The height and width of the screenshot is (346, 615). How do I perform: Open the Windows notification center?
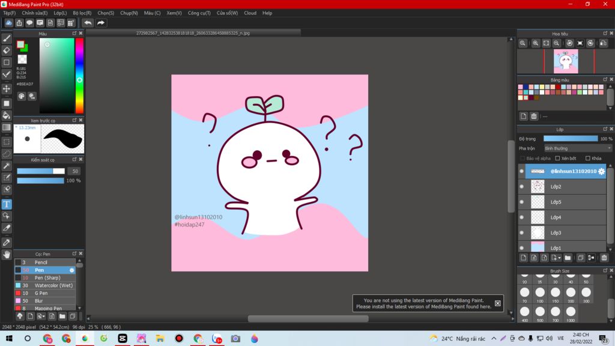tap(604, 339)
